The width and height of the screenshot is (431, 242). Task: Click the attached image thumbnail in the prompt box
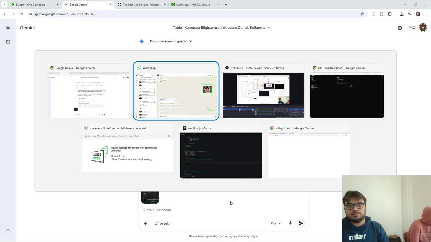[x=150, y=197]
